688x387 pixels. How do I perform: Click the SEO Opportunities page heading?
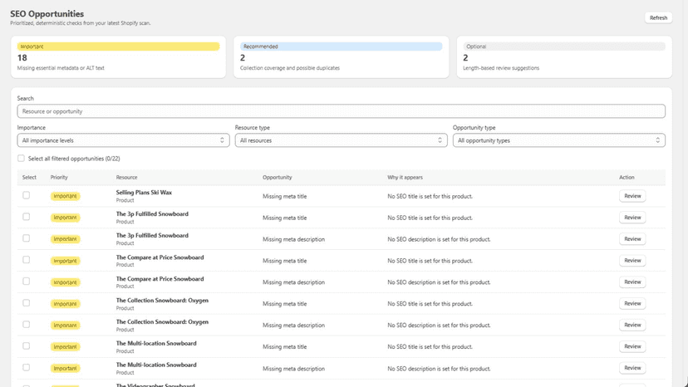(x=47, y=13)
